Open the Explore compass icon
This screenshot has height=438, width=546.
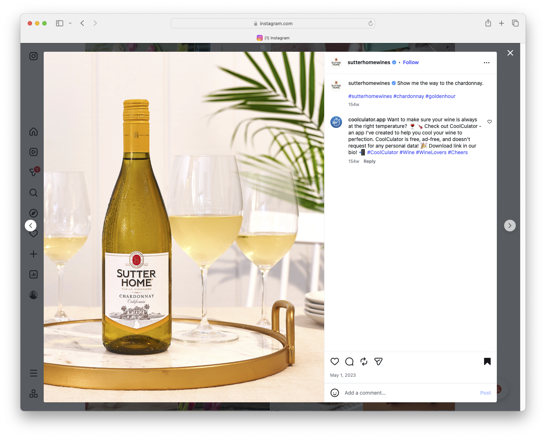(x=34, y=213)
